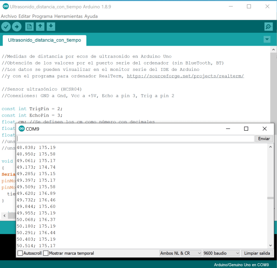
Task: Click the Save sketch down-arrow icon
Action: (x=51, y=27)
